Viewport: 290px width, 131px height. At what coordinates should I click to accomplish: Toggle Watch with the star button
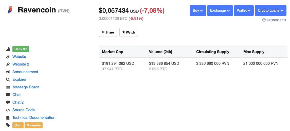pos(129,32)
